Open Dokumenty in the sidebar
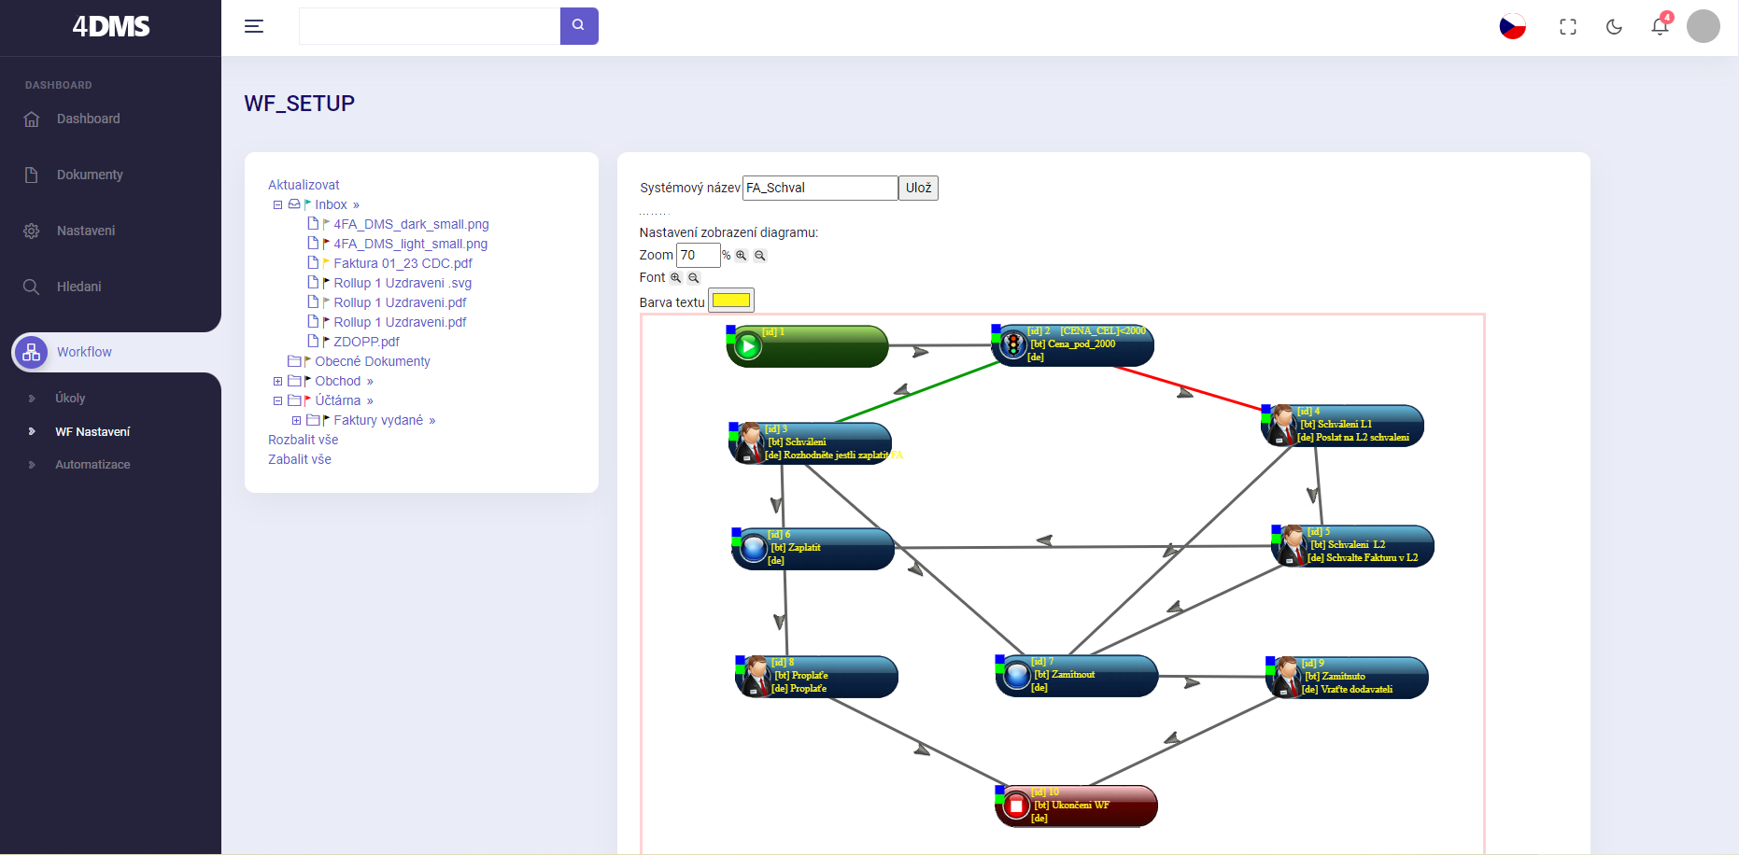Image resolution: width=1739 pixels, height=855 pixels. point(90,175)
